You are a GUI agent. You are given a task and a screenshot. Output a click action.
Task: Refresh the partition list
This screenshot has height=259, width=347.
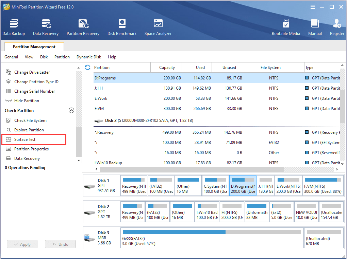(87, 67)
